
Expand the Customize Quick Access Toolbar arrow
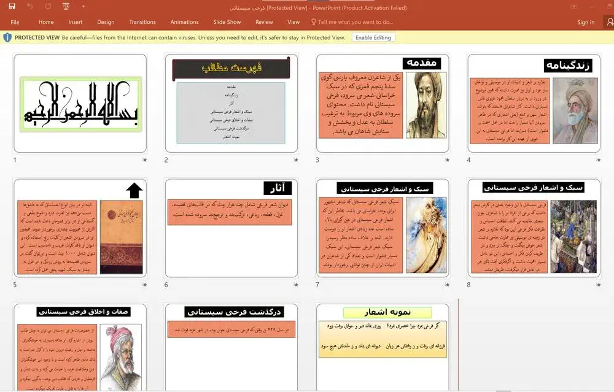pyautogui.click(x=82, y=6)
